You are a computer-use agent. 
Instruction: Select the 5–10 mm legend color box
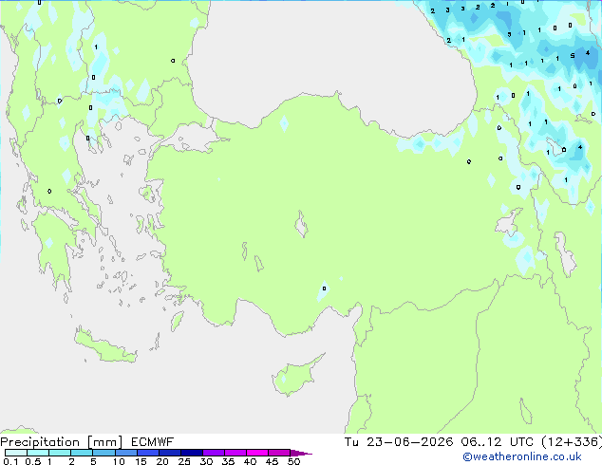tap(103, 453)
